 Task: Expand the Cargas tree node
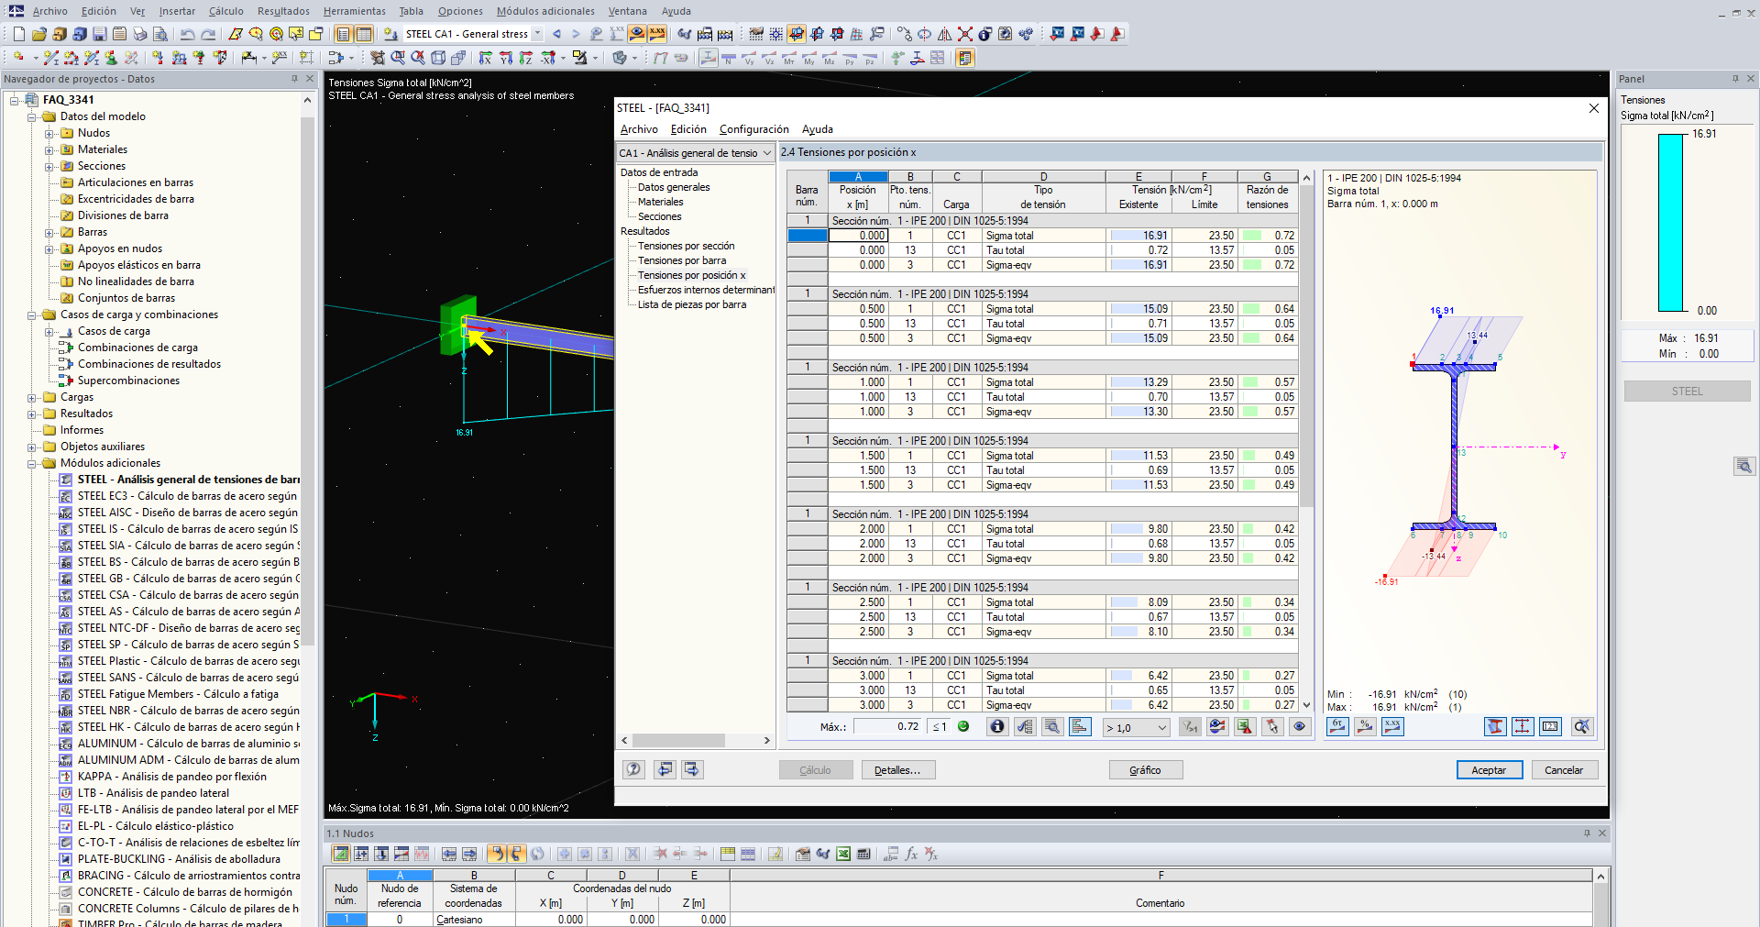pos(32,398)
